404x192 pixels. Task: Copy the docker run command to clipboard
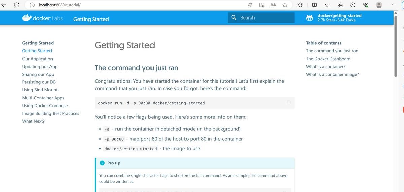pyautogui.click(x=289, y=102)
